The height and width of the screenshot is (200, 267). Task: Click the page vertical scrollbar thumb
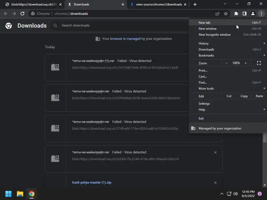[x=265, y=137]
